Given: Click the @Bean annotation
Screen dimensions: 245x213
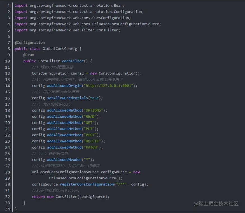Looking at the screenshot, I should point(29,55).
